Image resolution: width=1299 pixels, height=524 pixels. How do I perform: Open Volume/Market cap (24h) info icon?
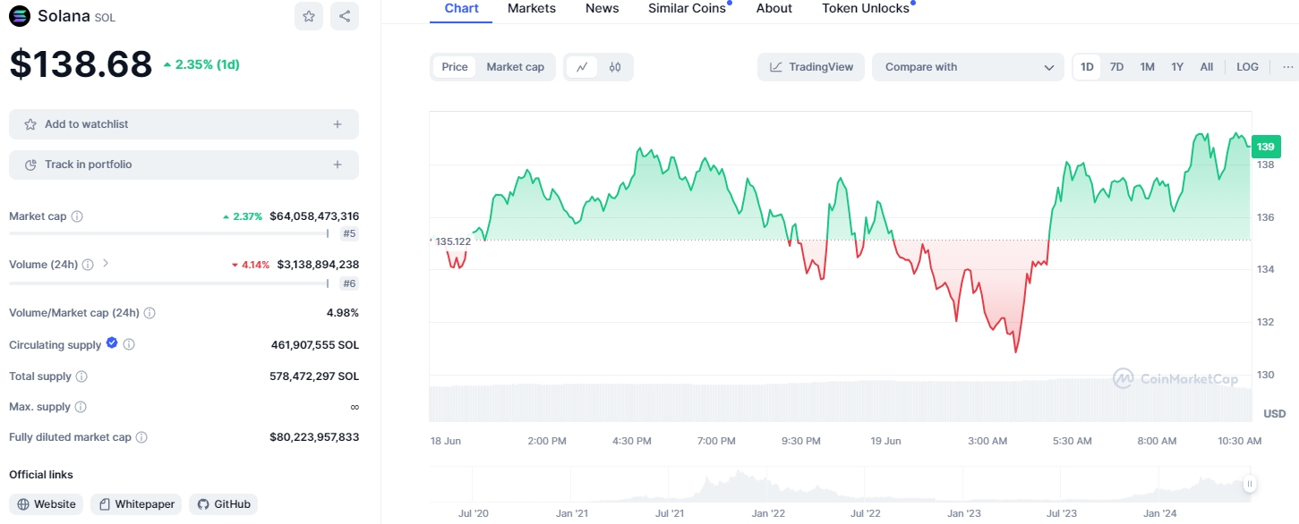[x=150, y=313]
